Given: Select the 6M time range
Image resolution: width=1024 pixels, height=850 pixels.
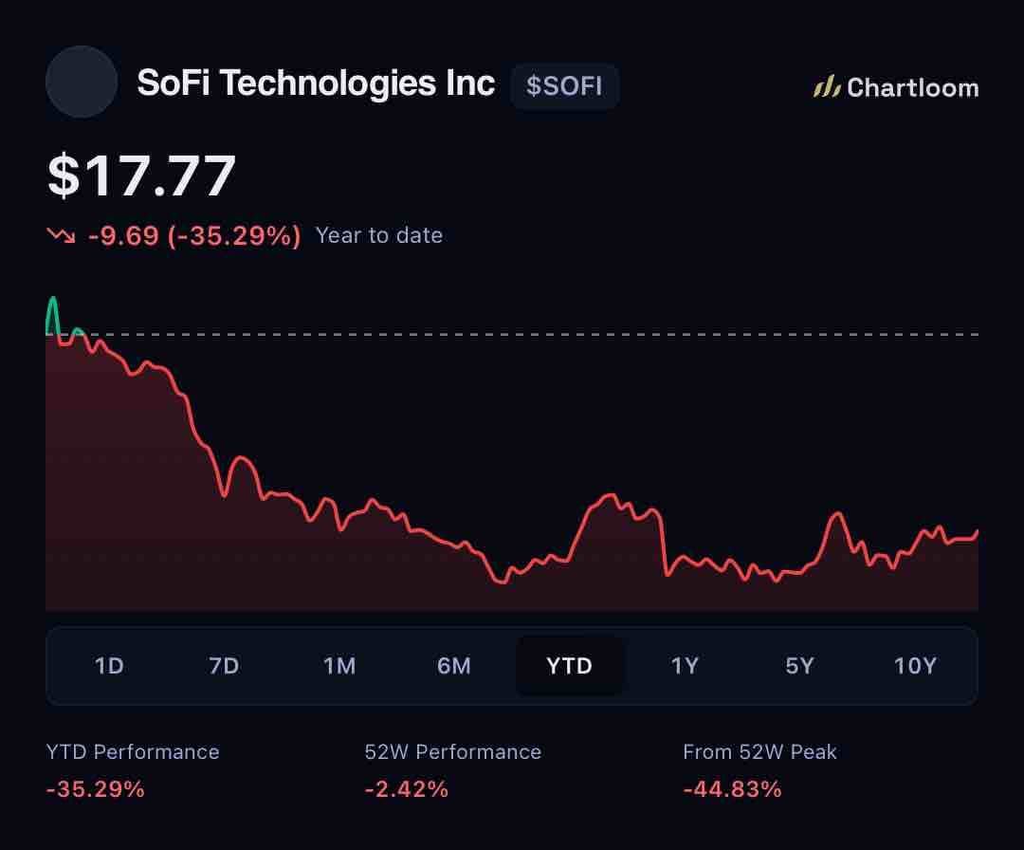Looking at the screenshot, I should coord(454,666).
